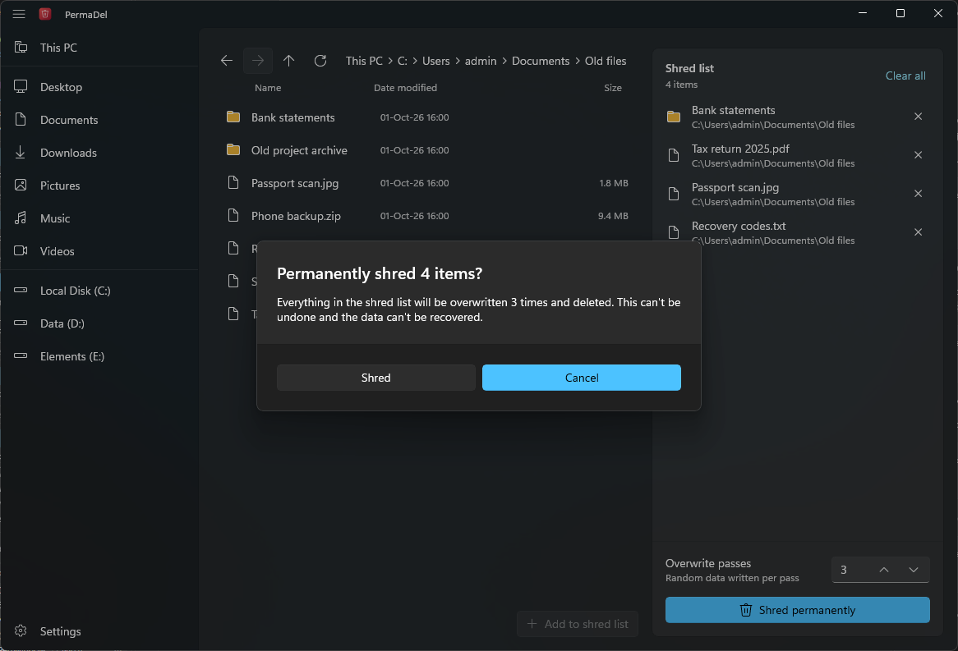Click the 9.4 MB size of Phone backup.zip

pos(613,216)
